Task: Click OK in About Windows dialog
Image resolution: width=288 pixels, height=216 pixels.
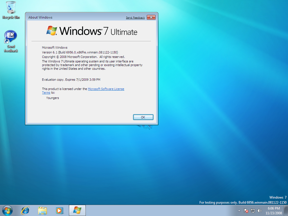Action: click(143, 117)
